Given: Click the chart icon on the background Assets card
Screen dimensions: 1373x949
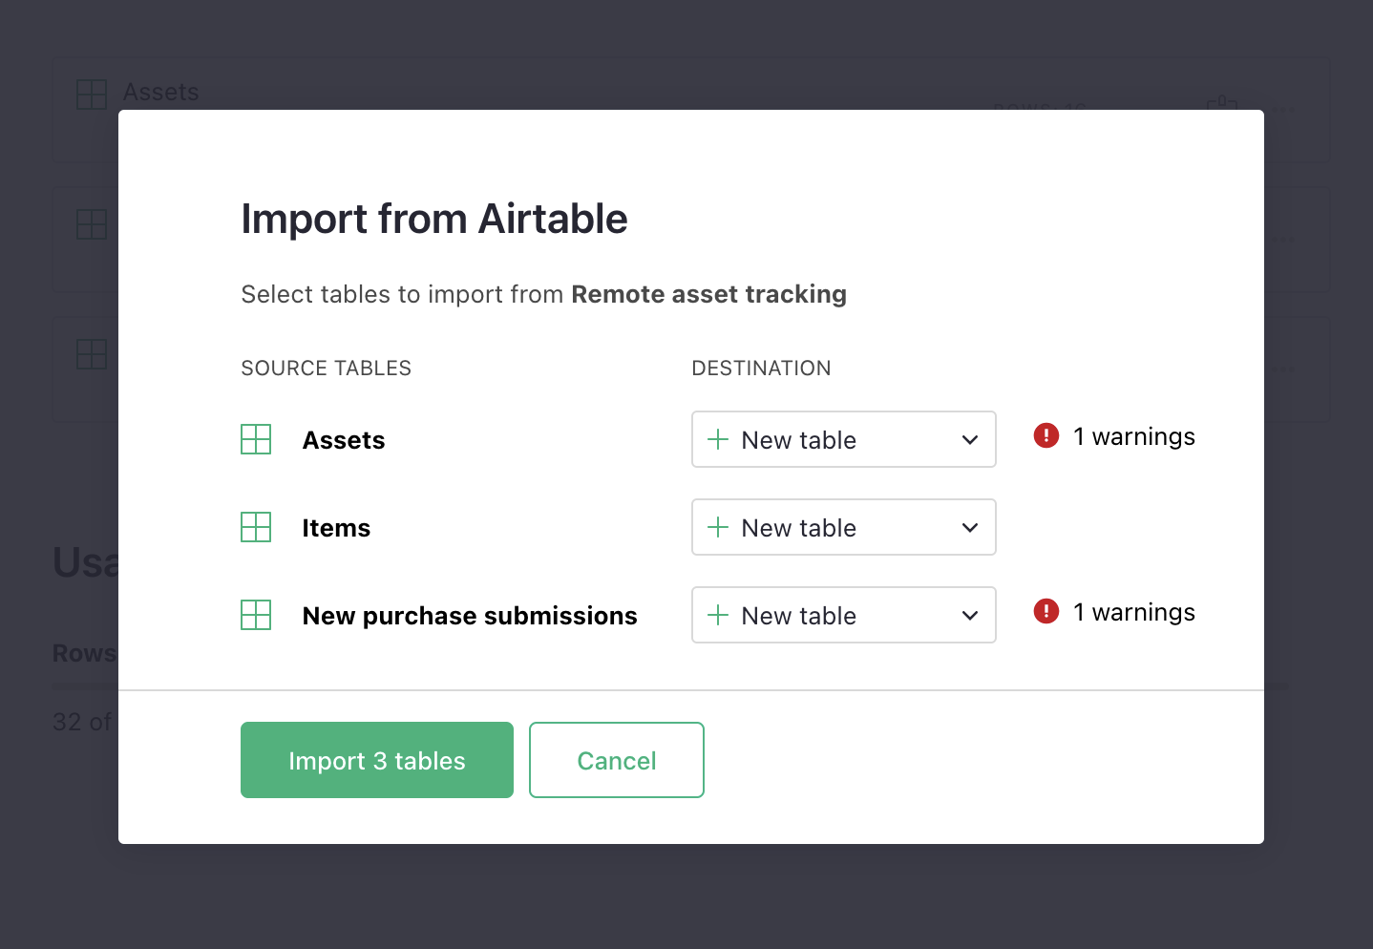Looking at the screenshot, I should click(1223, 105).
